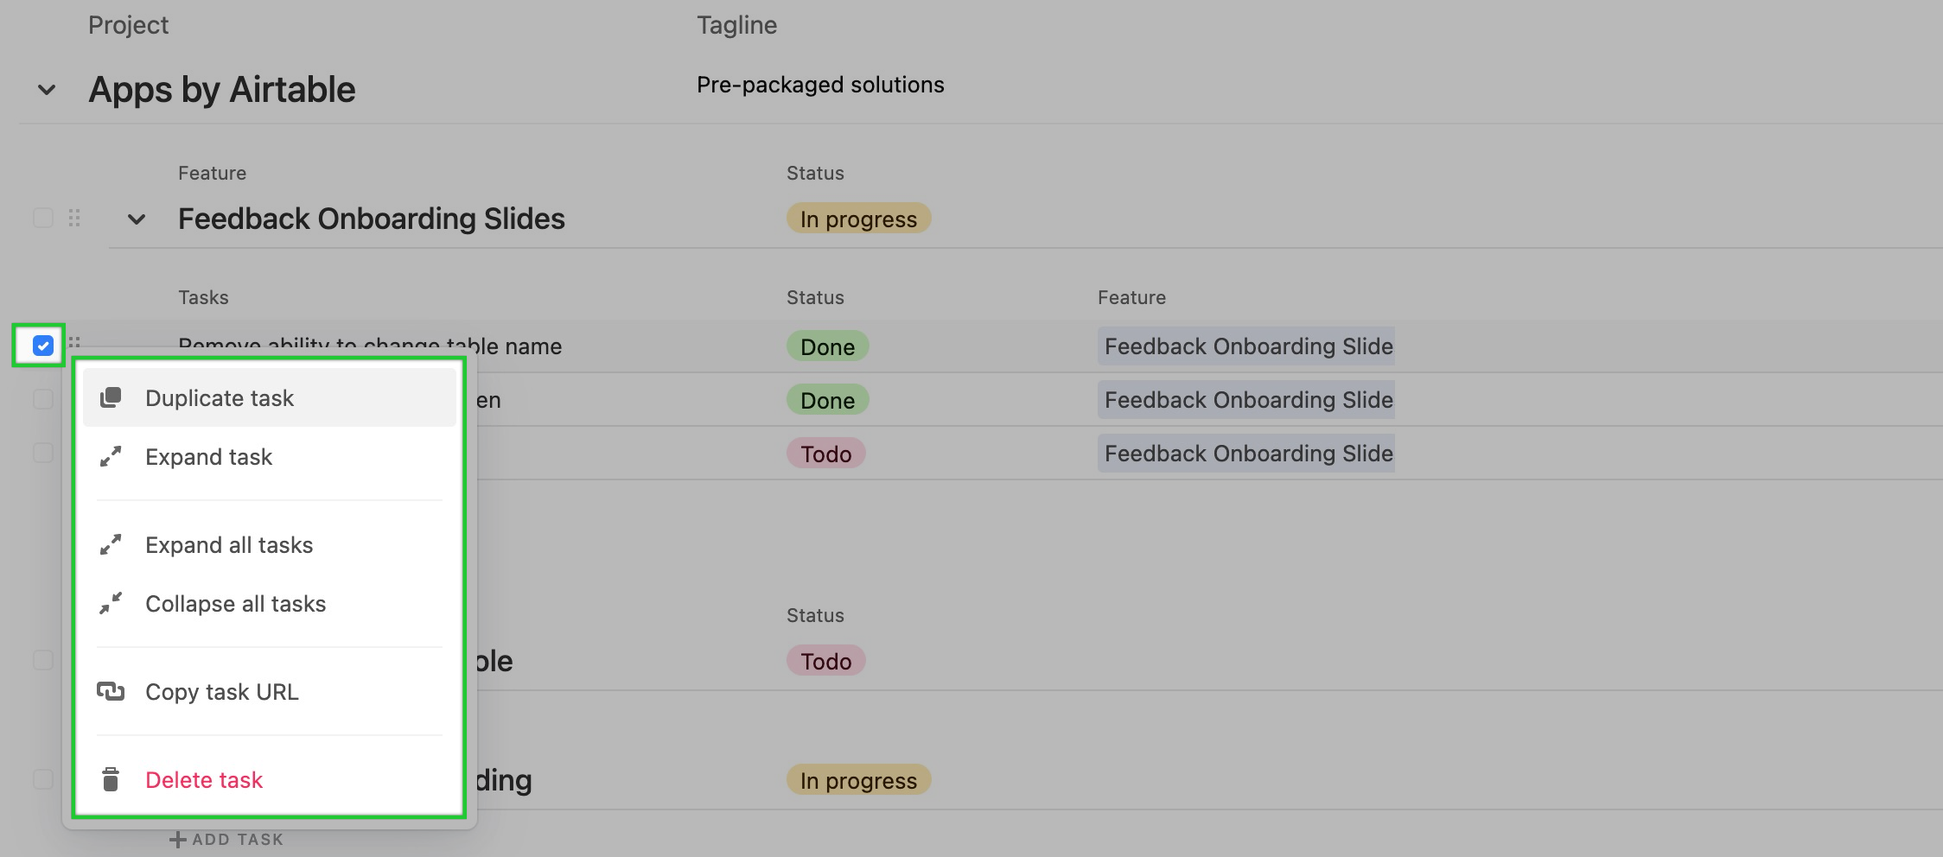Viewport: 1943px width, 857px height.
Task: Click the Expand all tasks arrows icon
Action: tap(111, 544)
